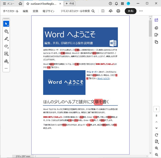Open the page thumbnails panel icon

click(156, 42)
